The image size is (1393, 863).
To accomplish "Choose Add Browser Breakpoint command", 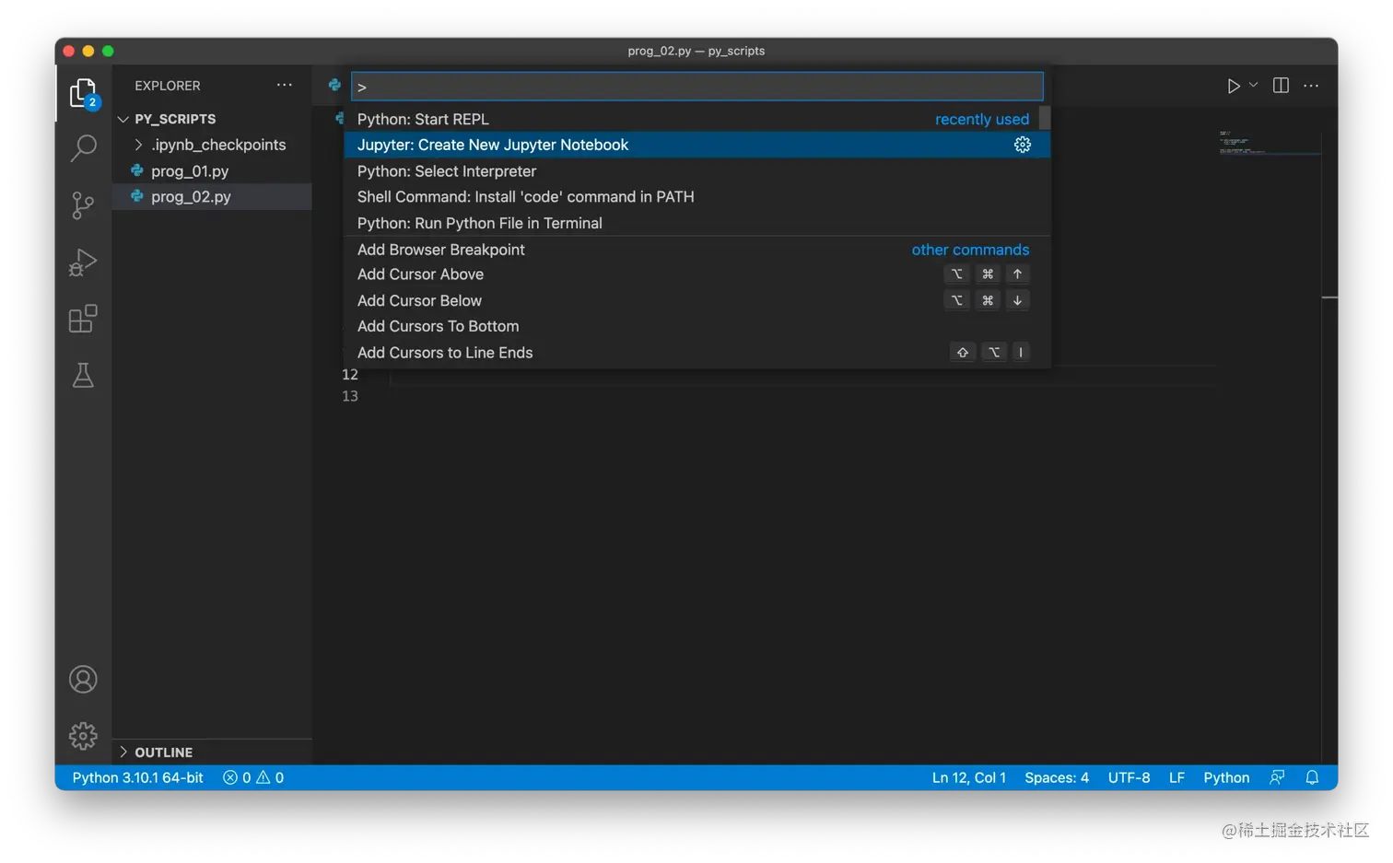I will (696, 250).
